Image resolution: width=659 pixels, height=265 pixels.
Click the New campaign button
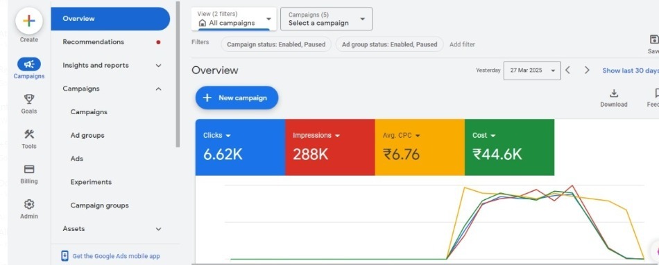coord(237,98)
